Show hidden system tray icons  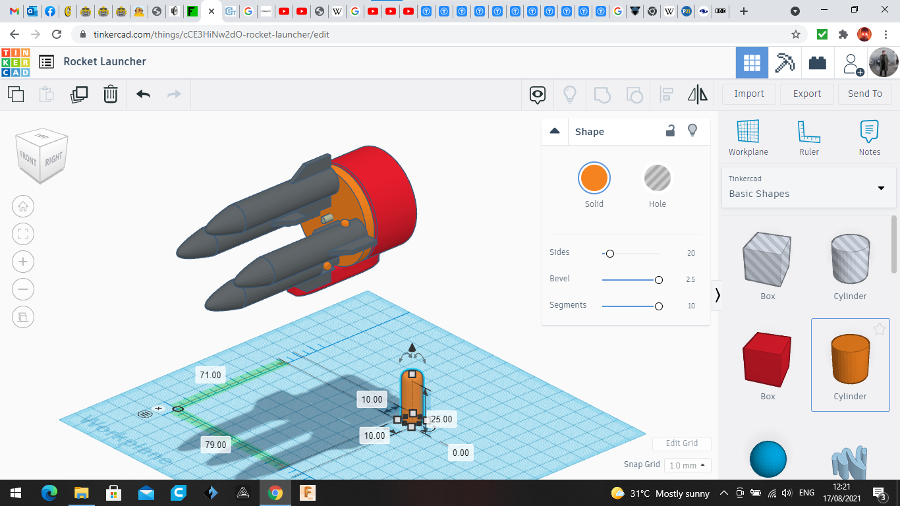[x=723, y=493]
